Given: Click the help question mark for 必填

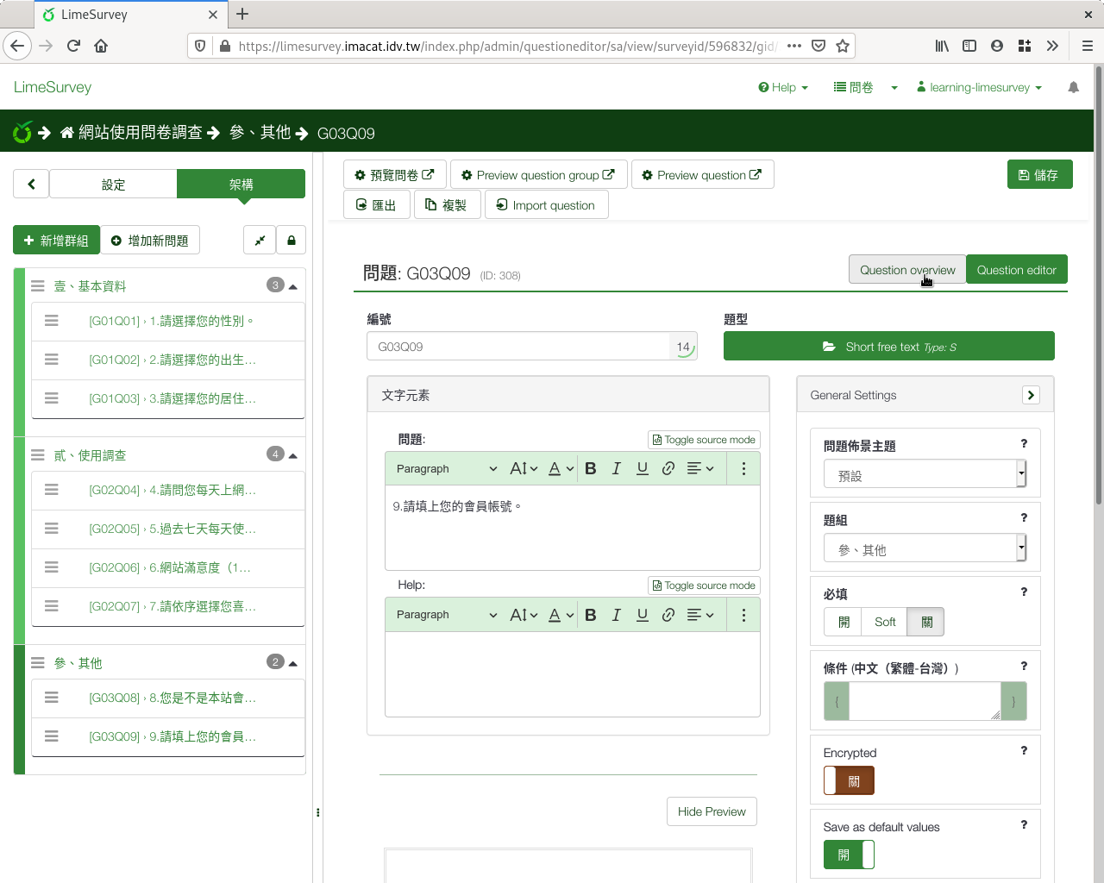Looking at the screenshot, I should [1024, 592].
